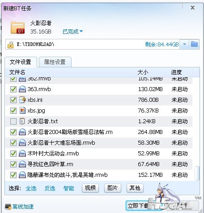Open the browse folder icon at path end
The height and width of the screenshot is (213, 204).
[x=194, y=44]
